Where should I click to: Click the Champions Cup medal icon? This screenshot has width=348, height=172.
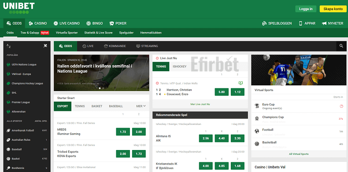(x=257, y=119)
